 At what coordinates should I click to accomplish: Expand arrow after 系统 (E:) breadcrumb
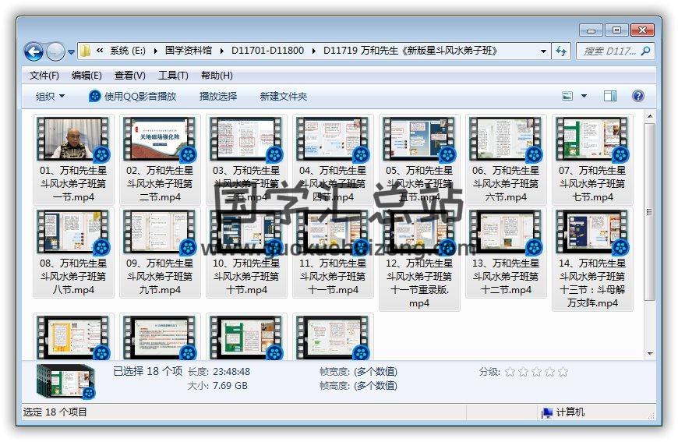pos(156,51)
